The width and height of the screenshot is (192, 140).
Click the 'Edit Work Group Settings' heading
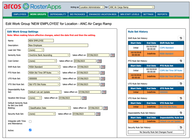pos(23,32)
